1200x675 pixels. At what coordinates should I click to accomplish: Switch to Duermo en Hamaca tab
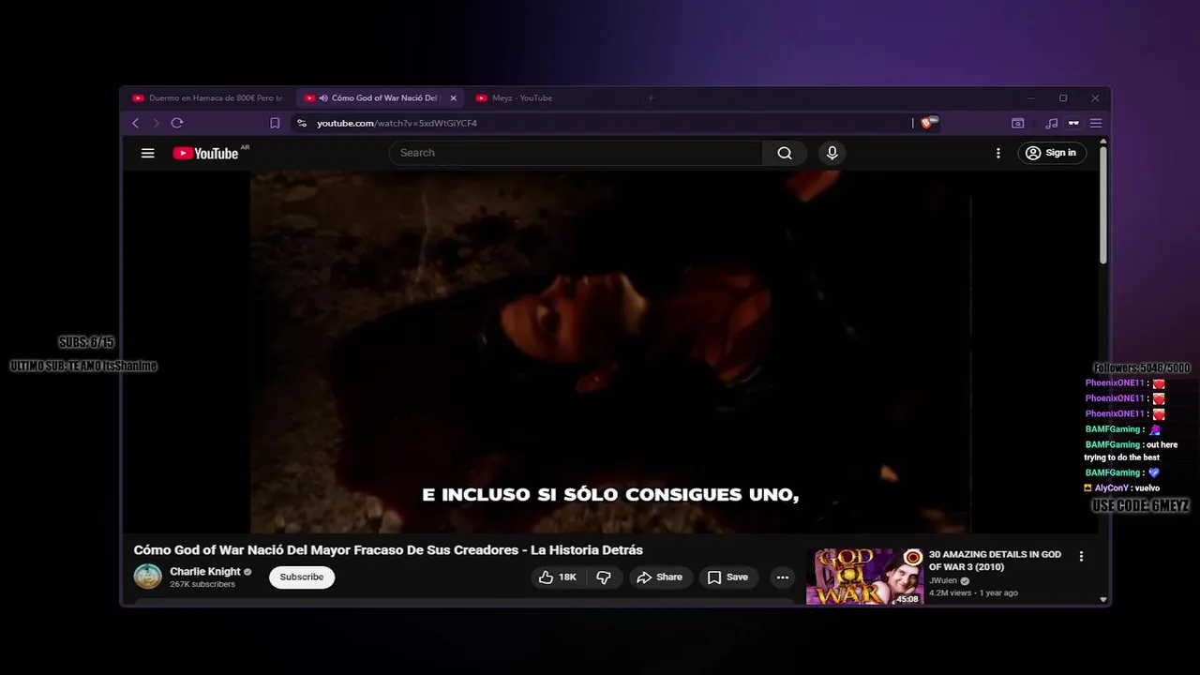(207, 97)
